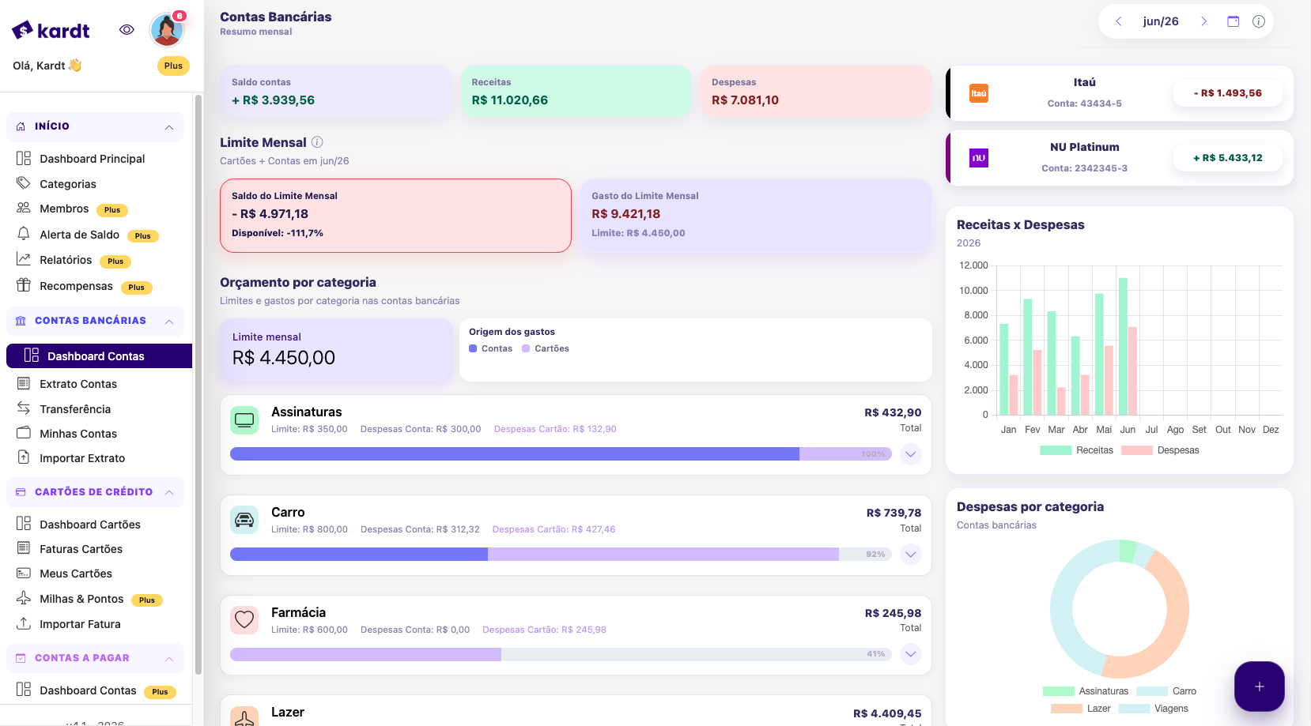The width and height of the screenshot is (1311, 726).
Task: Click the Recompensas gift icon
Action: click(24, 285)
